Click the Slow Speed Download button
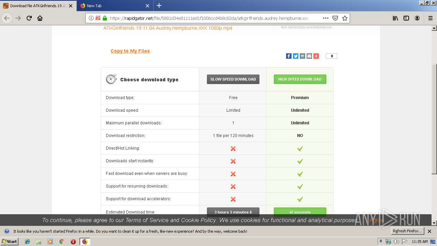This screenshot has width=437, height=246. pyautogui.click(x=233, y=79)
